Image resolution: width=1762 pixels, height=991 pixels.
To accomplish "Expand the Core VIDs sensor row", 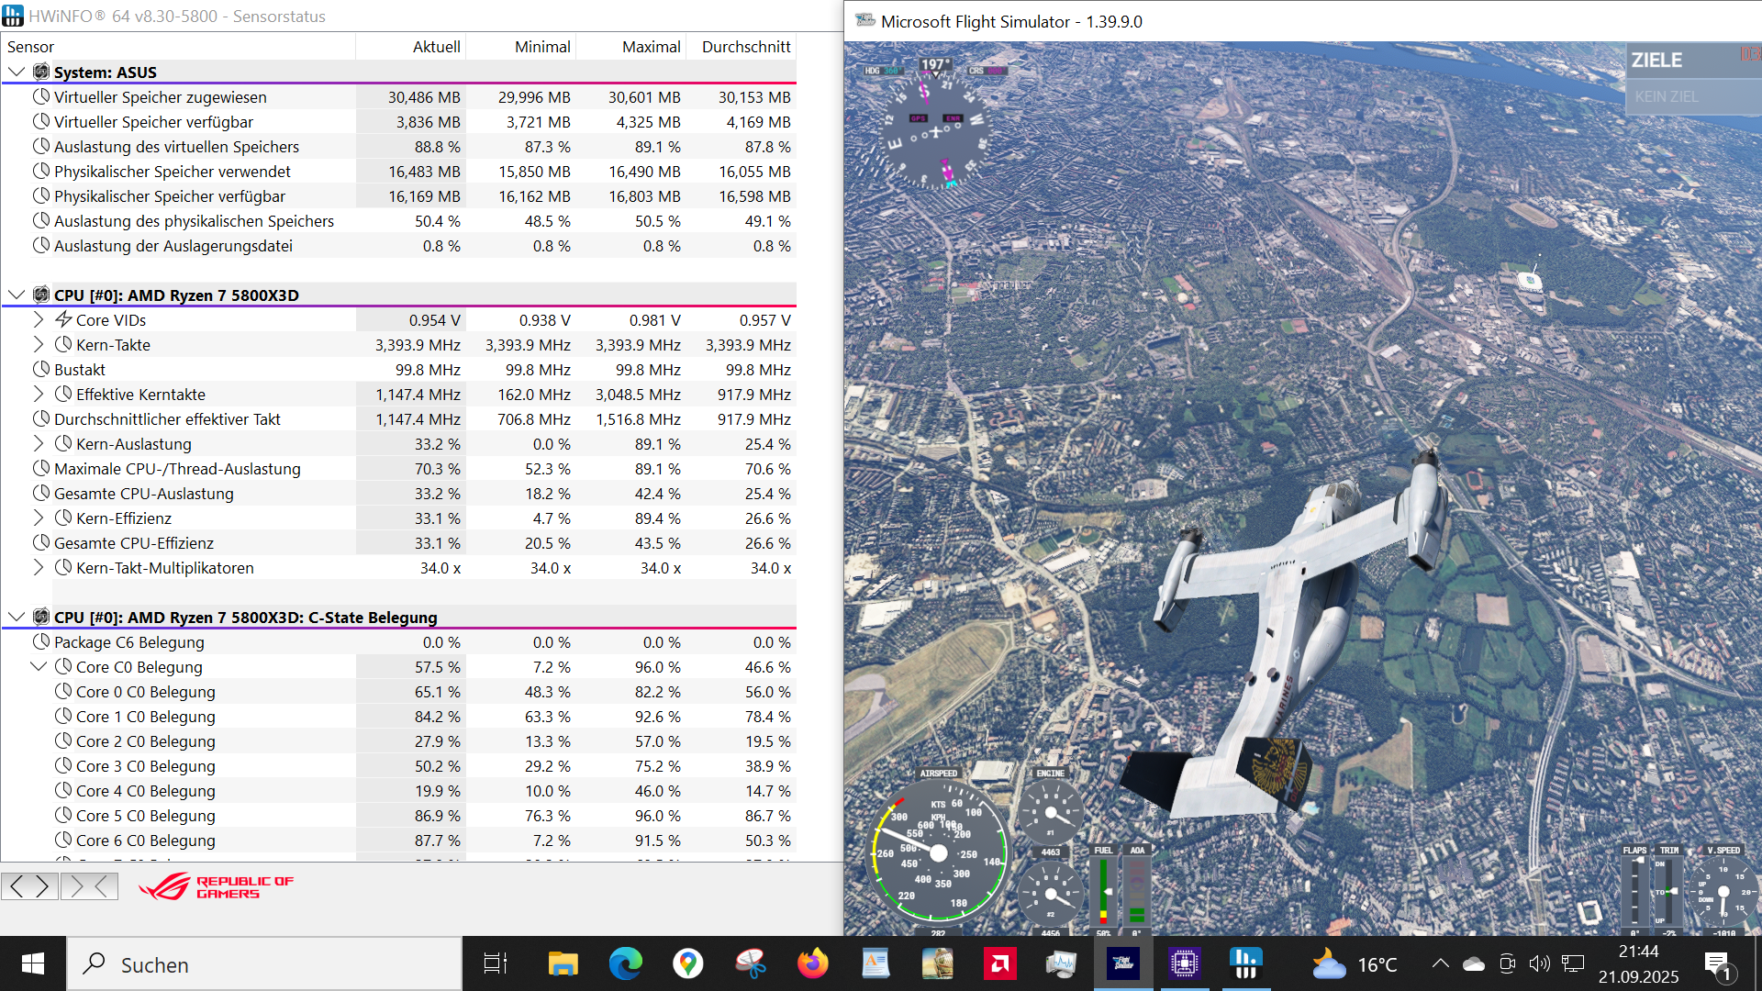I will tap(38, 319).
